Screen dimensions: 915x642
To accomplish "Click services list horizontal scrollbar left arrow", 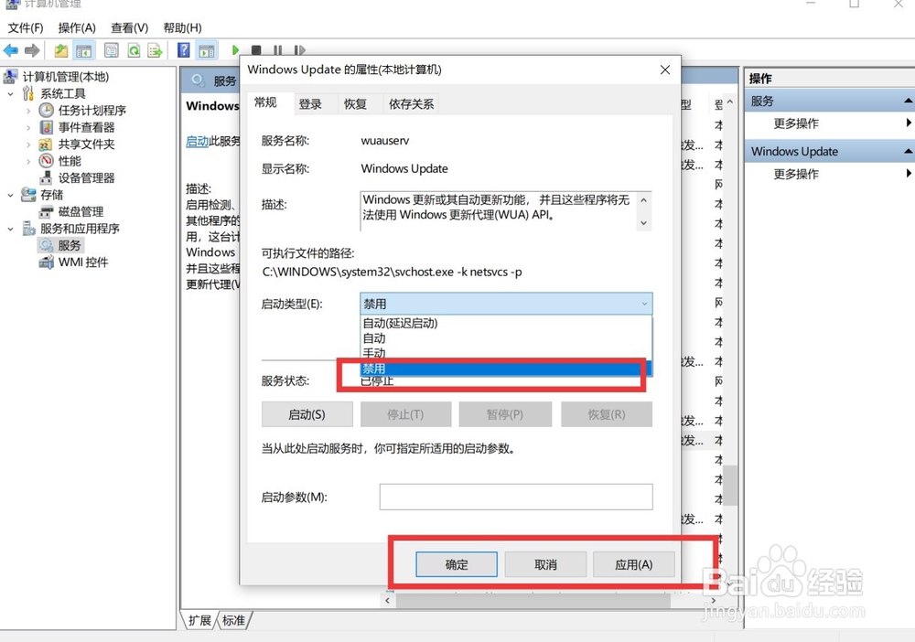I will pos(388,600).
